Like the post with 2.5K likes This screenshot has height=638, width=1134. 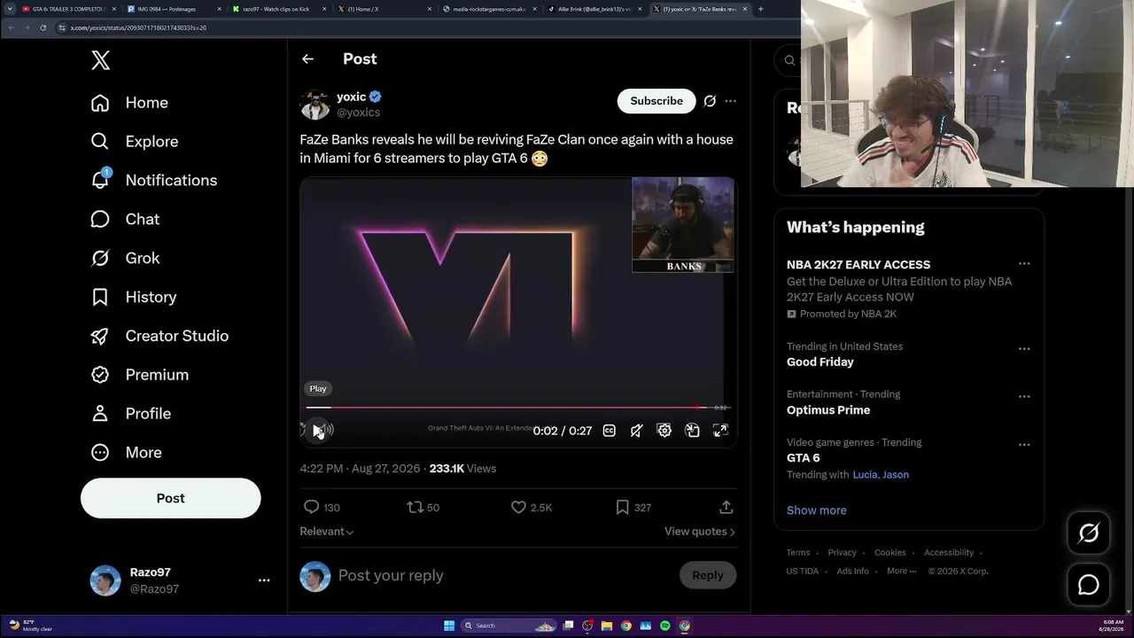pyautogui.click(x=532, y=508)
